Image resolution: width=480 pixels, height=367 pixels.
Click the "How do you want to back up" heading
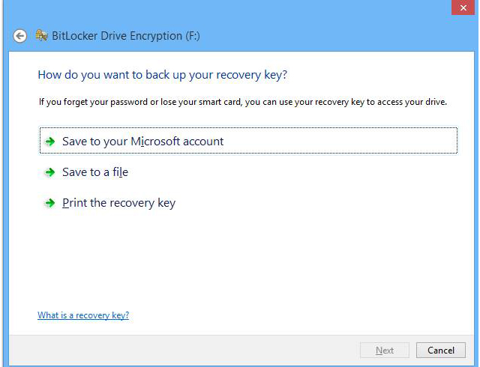point(162,75)
